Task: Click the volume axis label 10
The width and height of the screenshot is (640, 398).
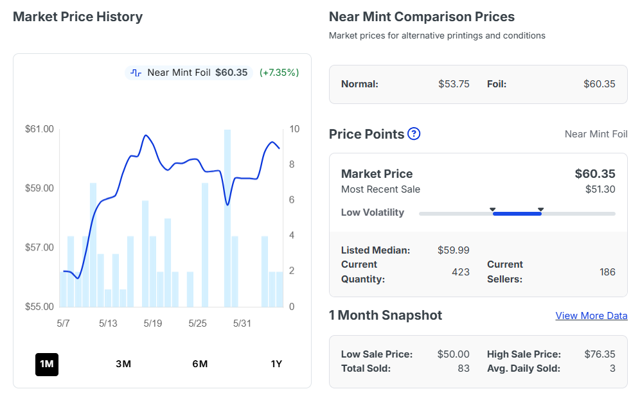Action: click(x=294, y=129)
